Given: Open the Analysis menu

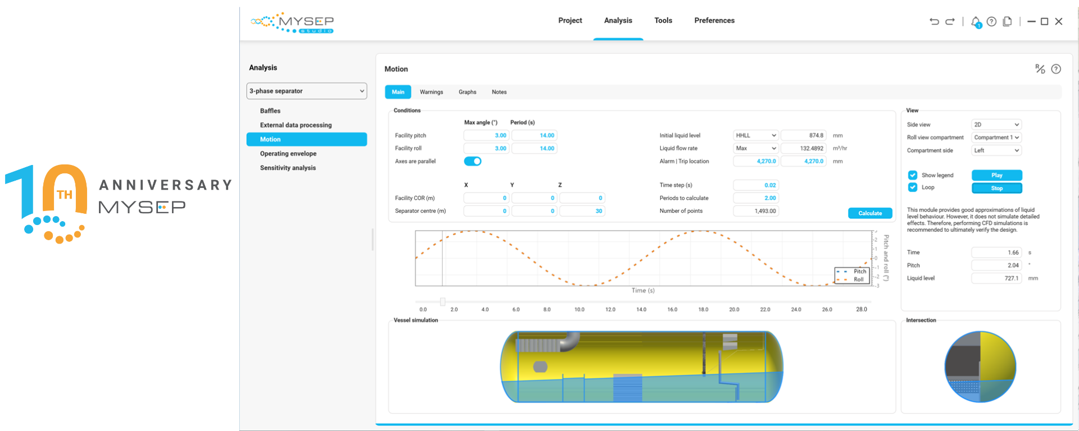Looking at the screenshot, I should [618, 21].
